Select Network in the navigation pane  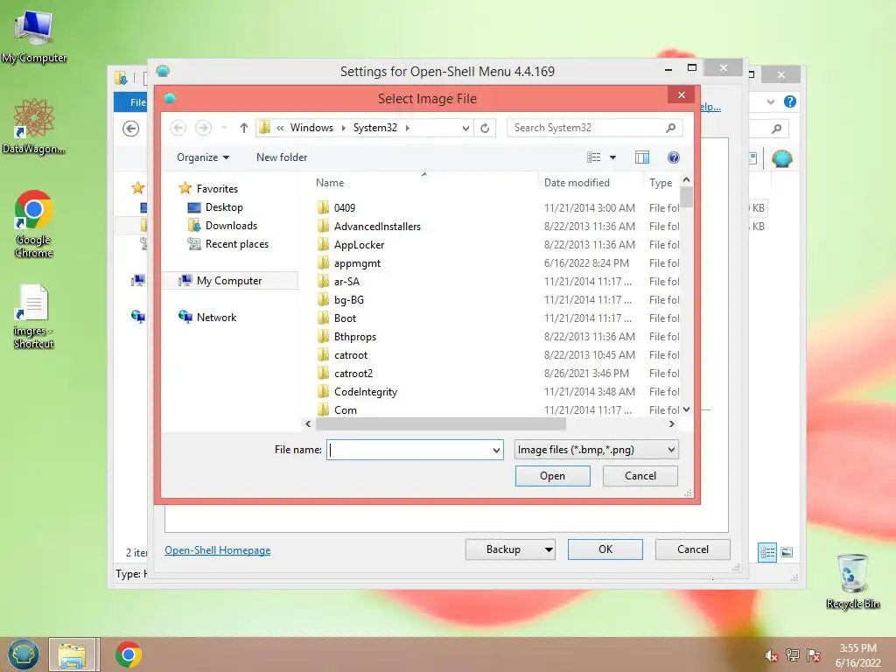216,317
